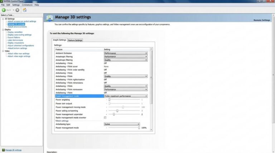Viewport: 275px width, 153px height.
Task: Select Display cansittien tree item
Action: click(15, 32)
